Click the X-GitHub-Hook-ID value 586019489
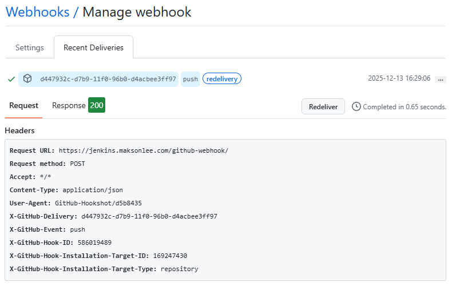 94,243
